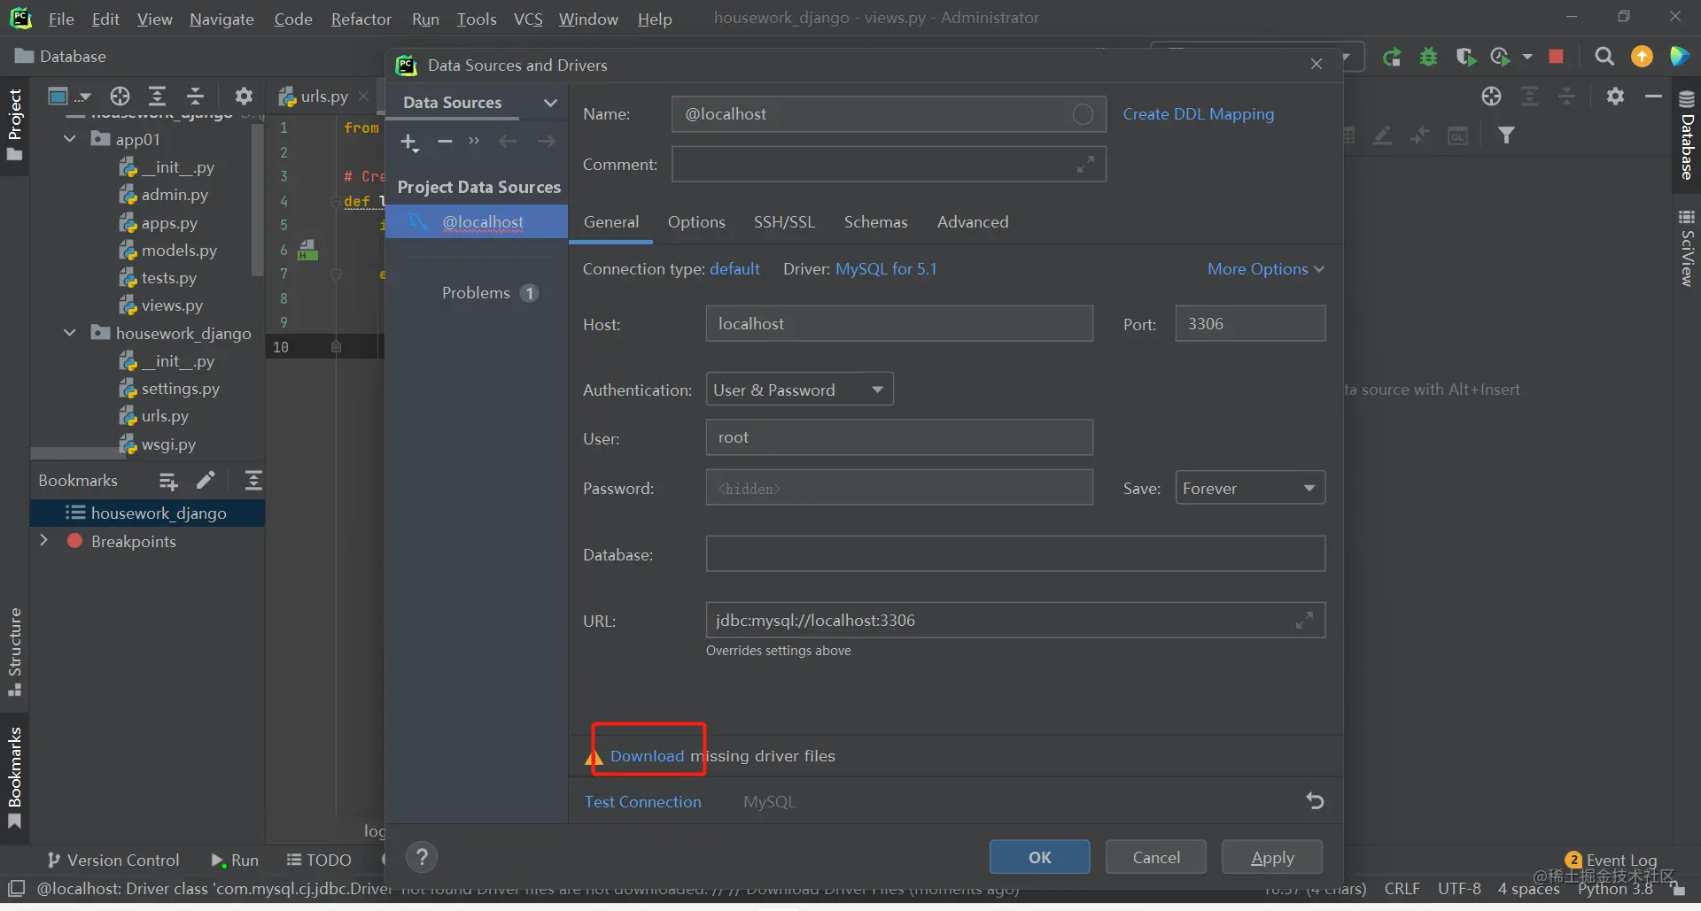
Task: Click the back arrow in Data Sources toolbar
Action: (x=508, y=142)
